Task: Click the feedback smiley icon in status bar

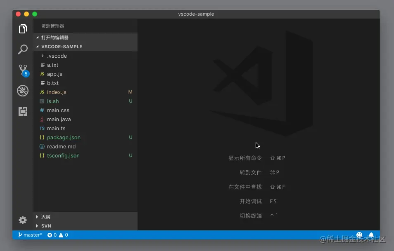Action: (x=359, y=235)
